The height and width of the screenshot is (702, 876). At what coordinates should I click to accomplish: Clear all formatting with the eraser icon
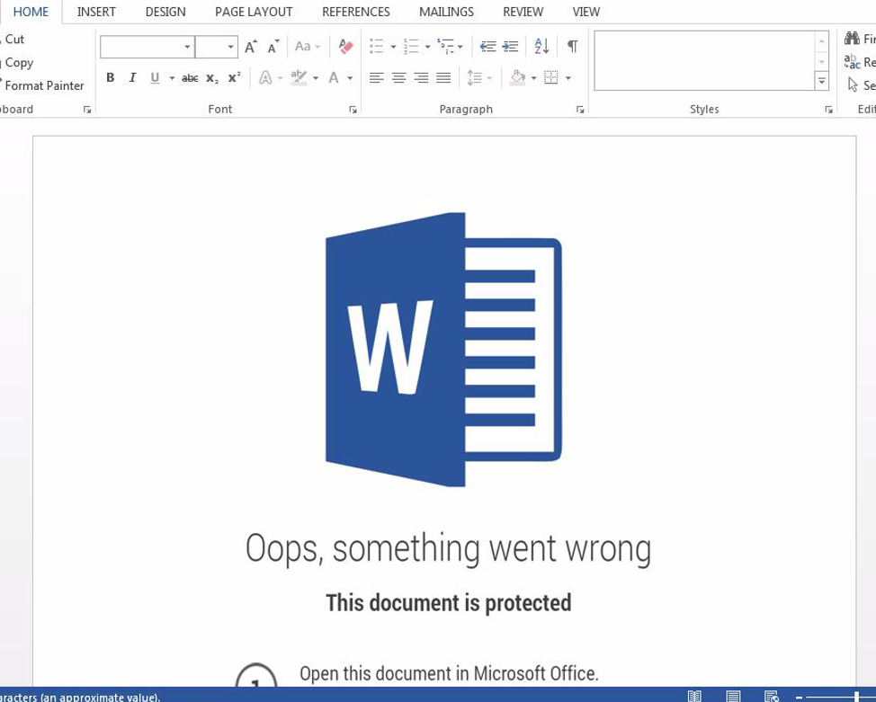(x=346, y=47)
